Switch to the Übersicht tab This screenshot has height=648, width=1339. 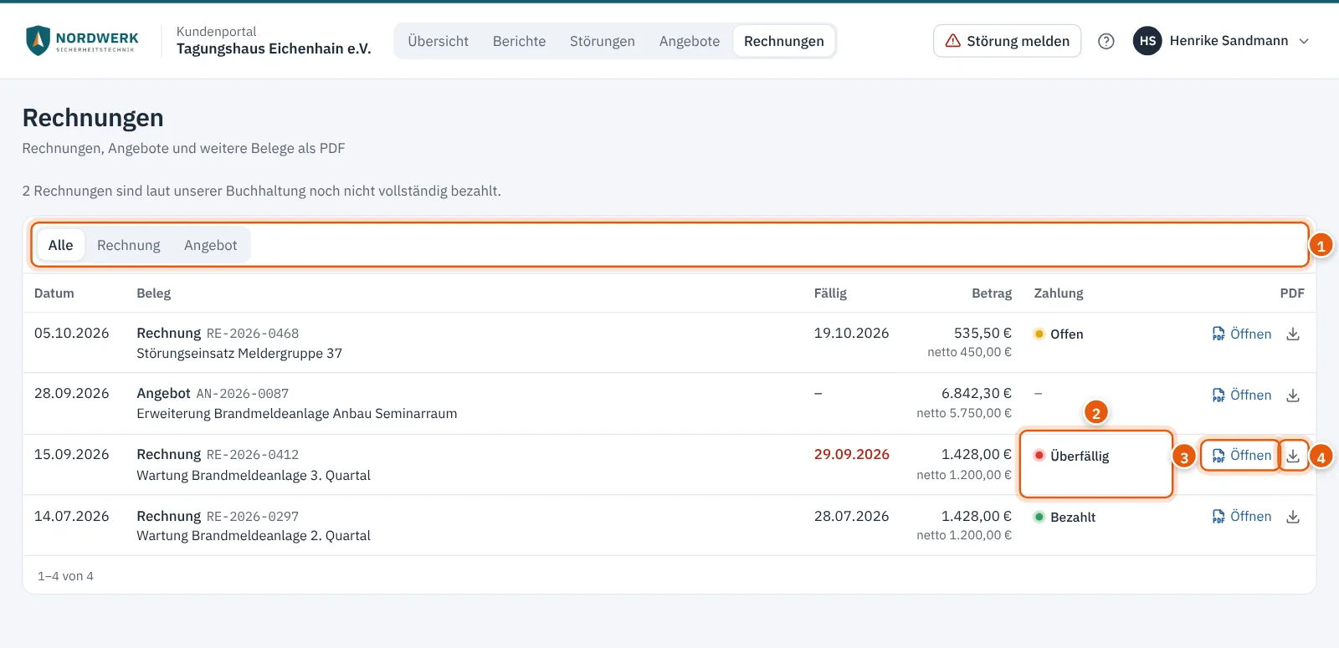coord(439,41)
